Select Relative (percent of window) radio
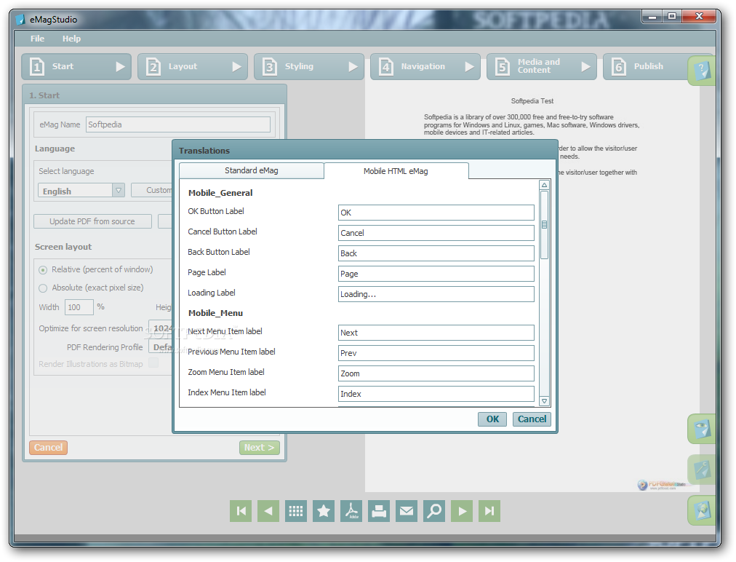This screenshot has width=736, height=562. coord(43,270)
